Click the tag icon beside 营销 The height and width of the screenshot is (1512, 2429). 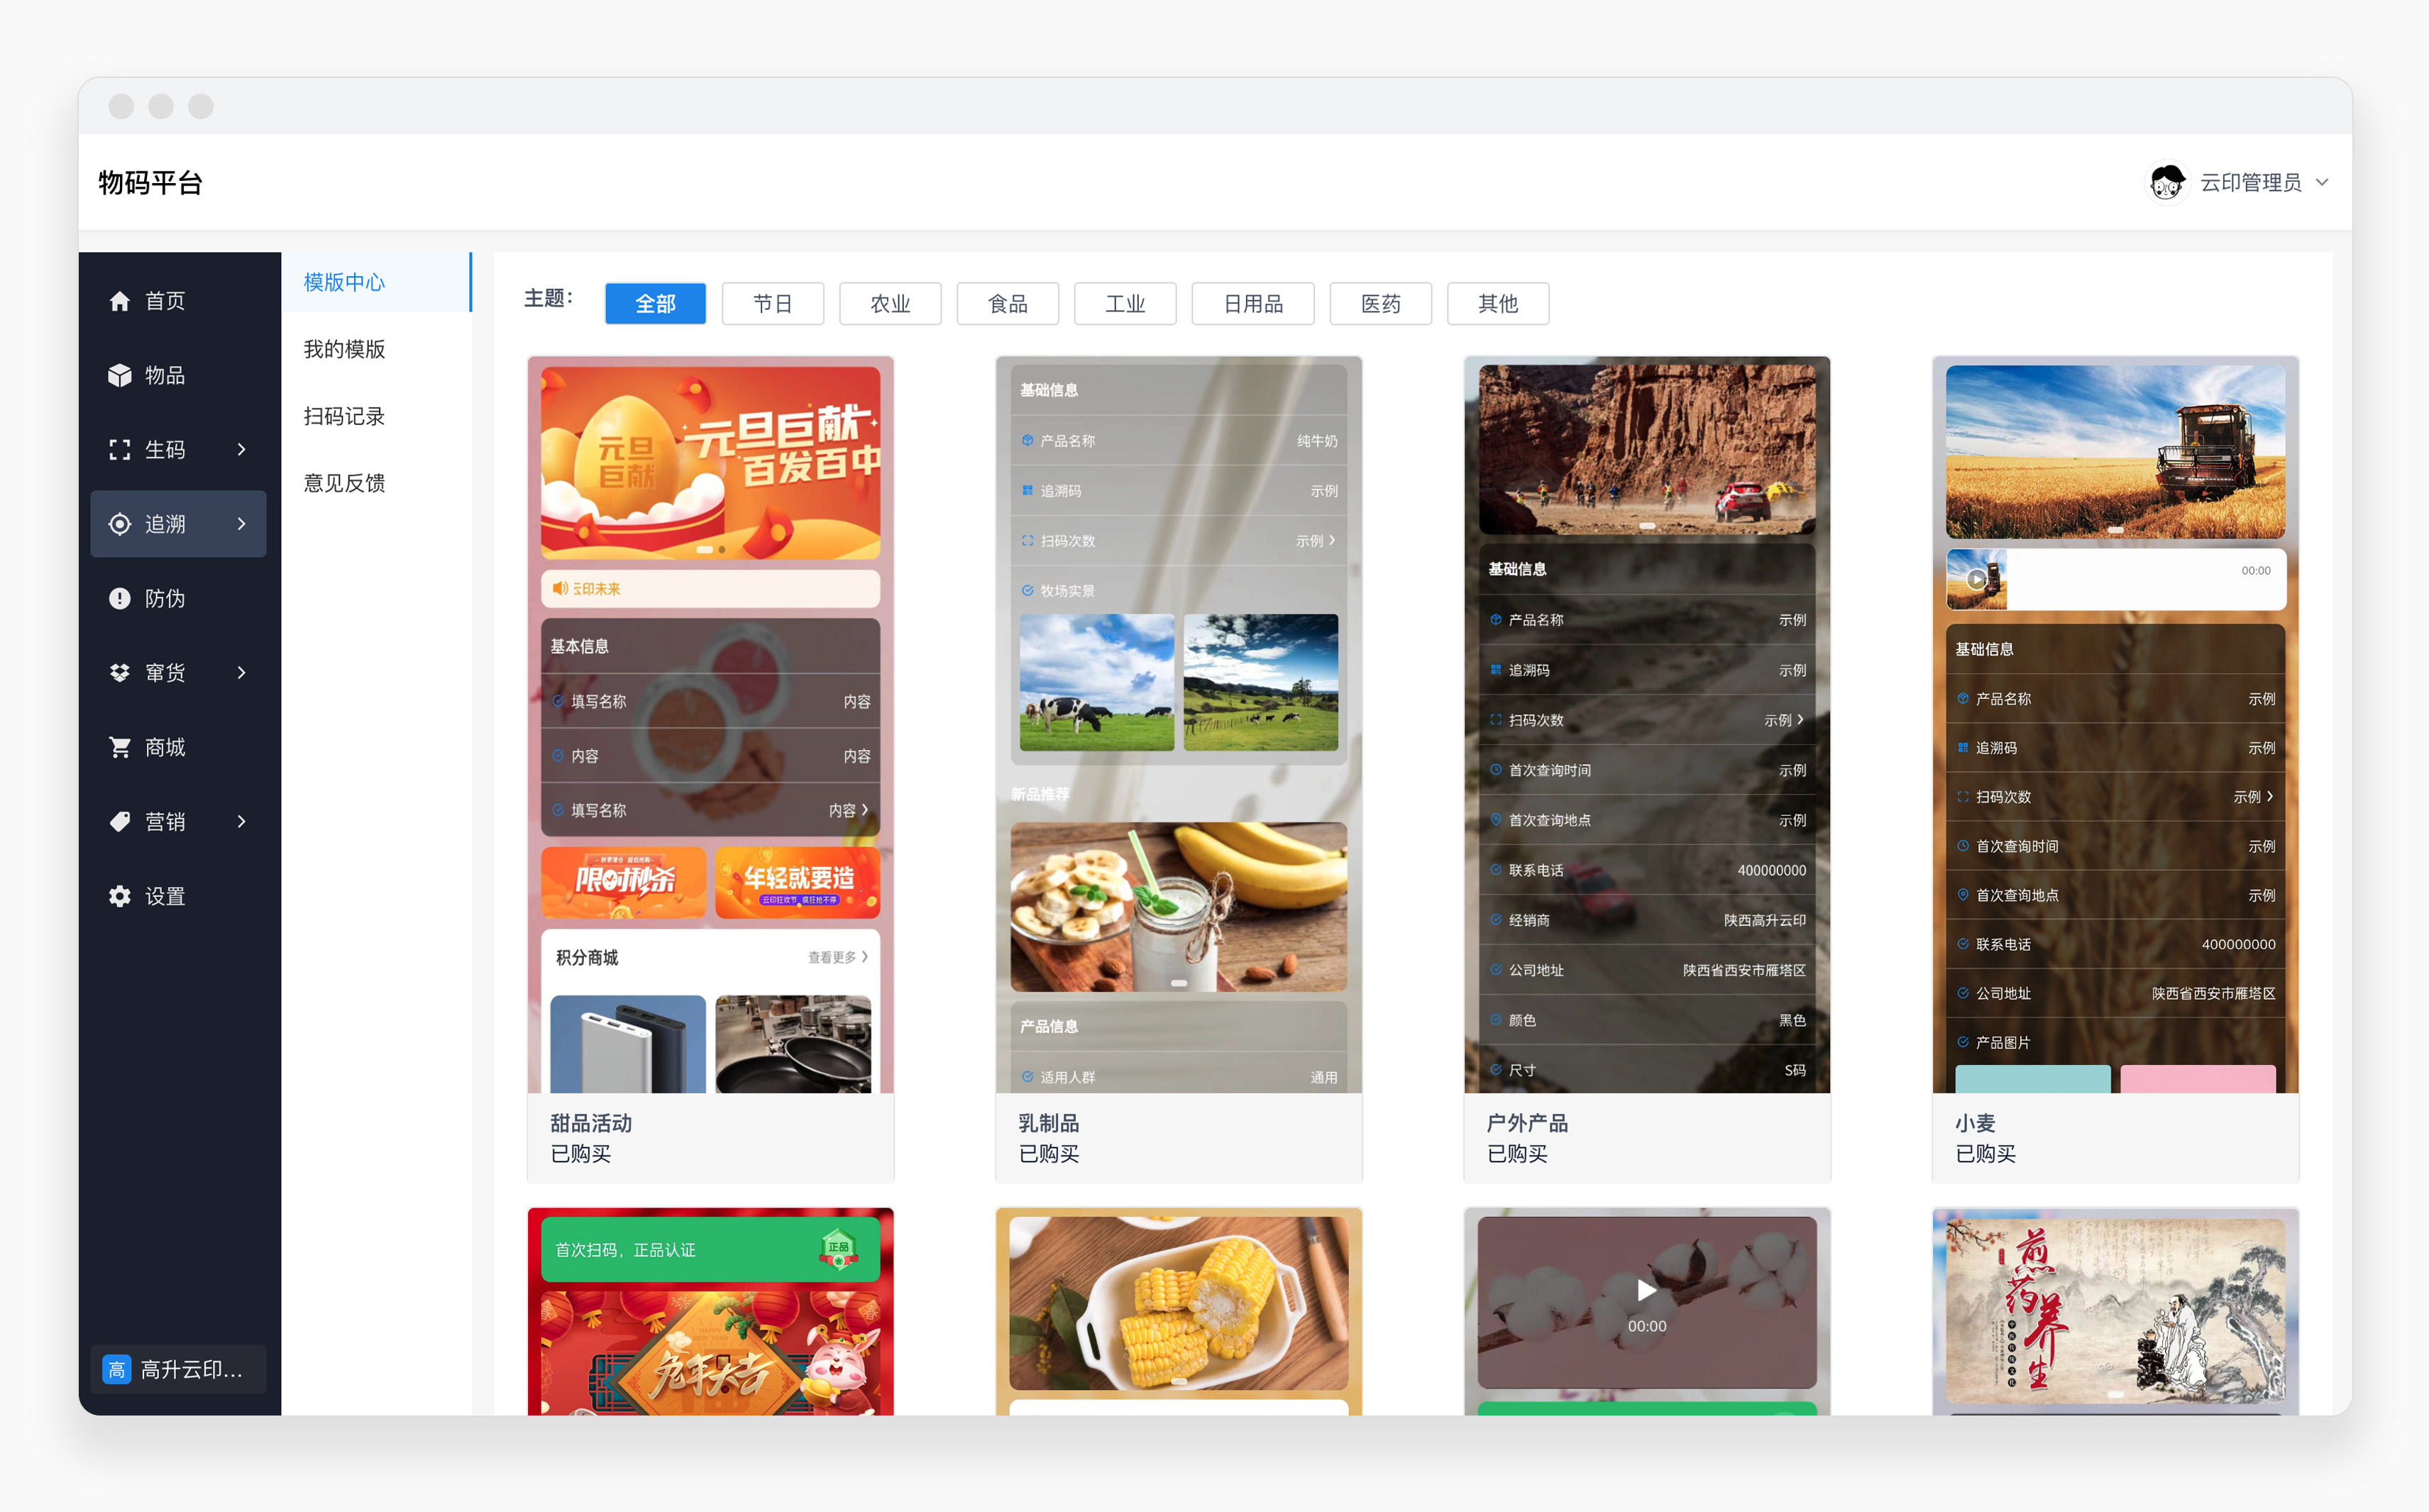tap(120, 822)
